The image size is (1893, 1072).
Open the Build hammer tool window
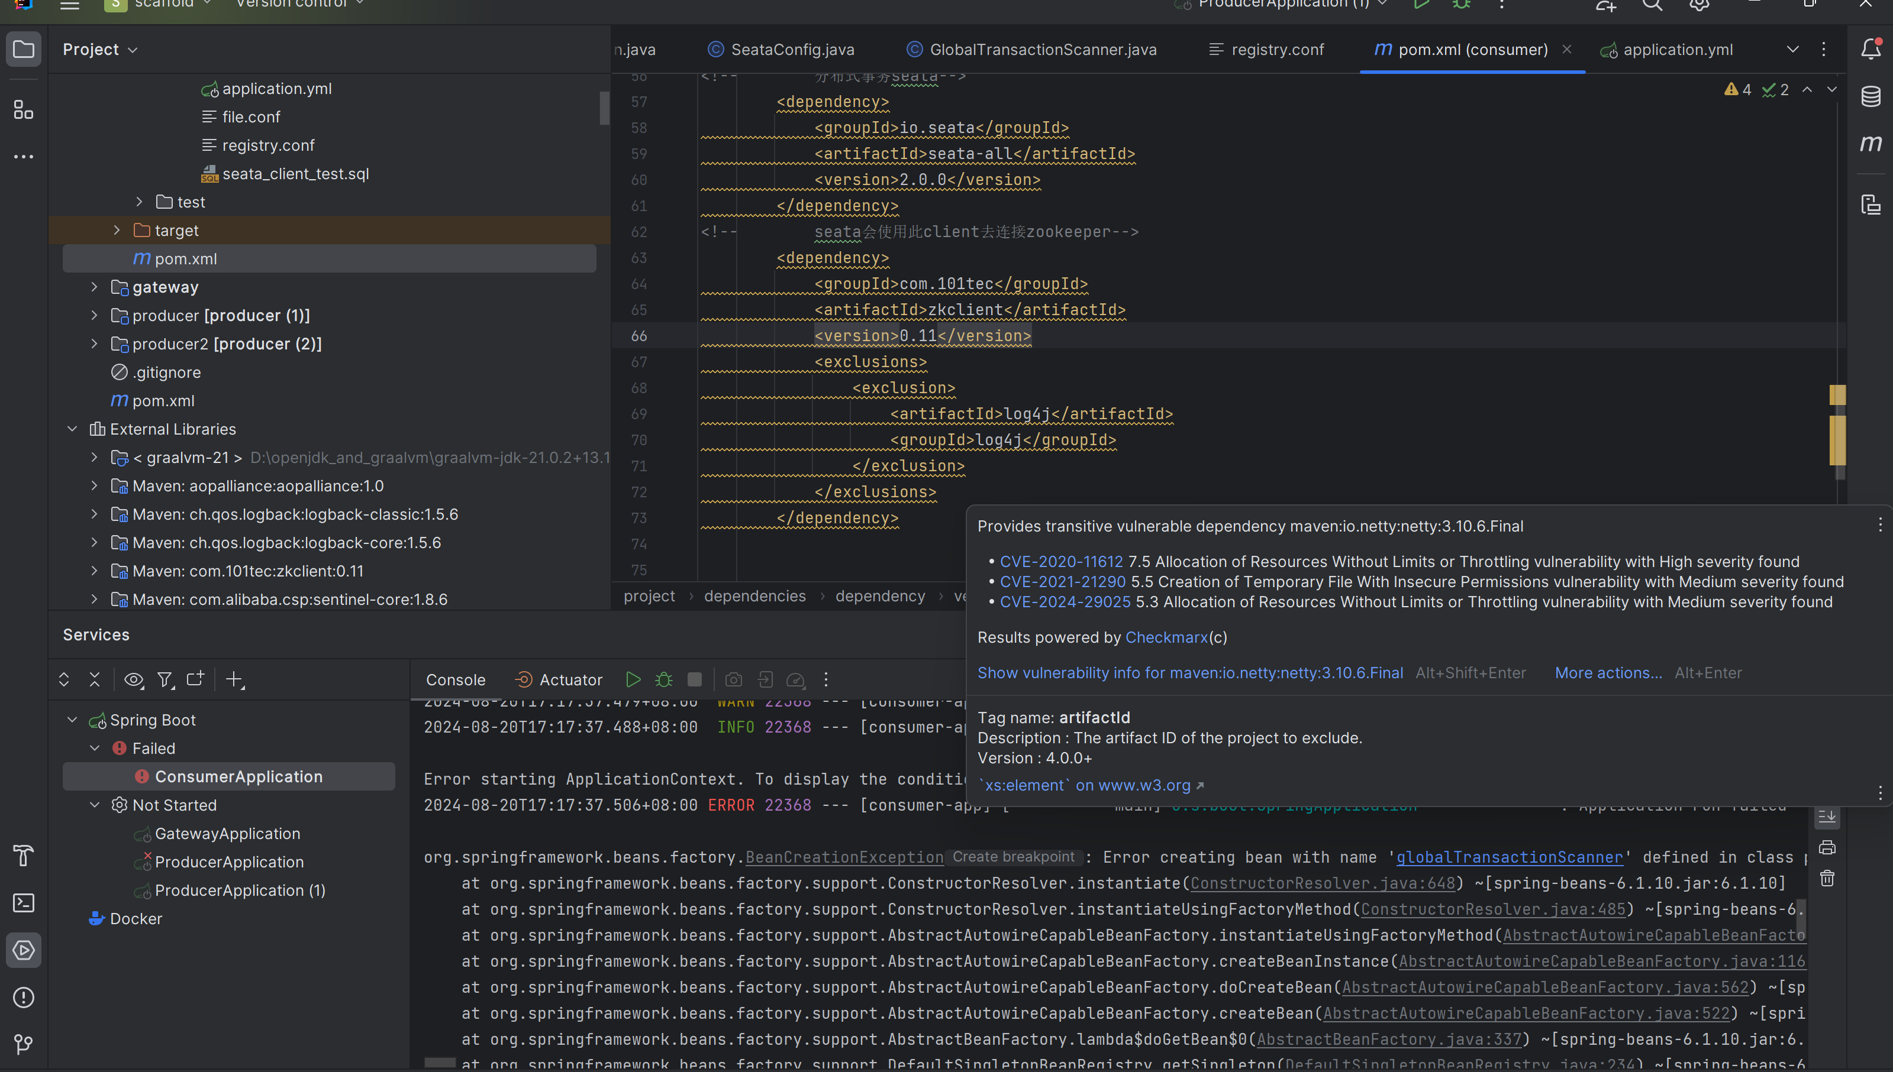point(24,856)
